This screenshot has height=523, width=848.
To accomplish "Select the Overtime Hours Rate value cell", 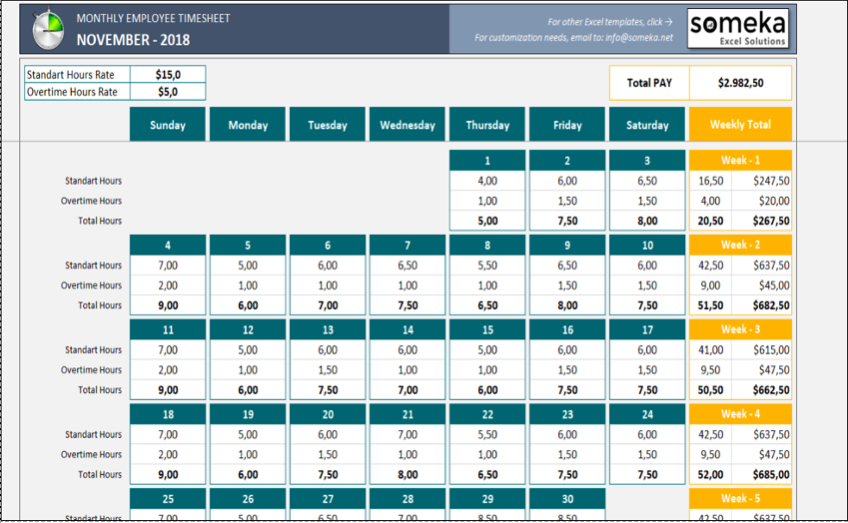I will pos(167,92).
